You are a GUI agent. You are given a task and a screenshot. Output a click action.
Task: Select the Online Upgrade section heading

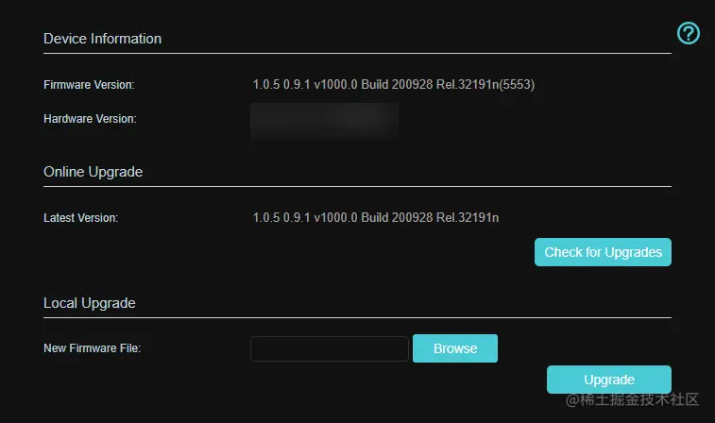93,172
